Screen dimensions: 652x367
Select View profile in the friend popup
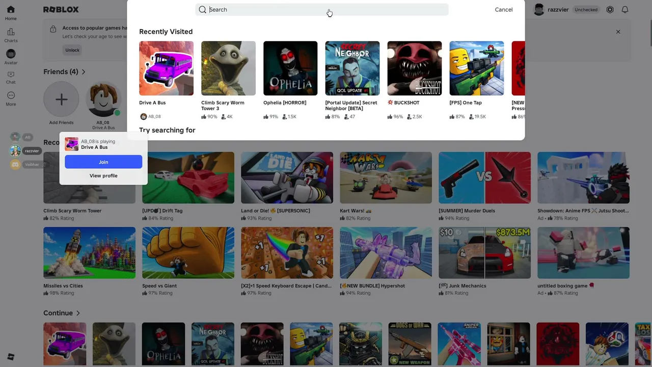(x=103, y=176)
